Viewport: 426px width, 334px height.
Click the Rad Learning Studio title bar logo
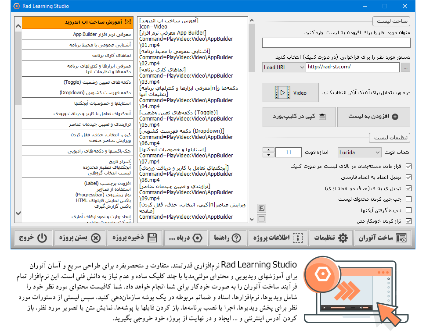(17, 6)
